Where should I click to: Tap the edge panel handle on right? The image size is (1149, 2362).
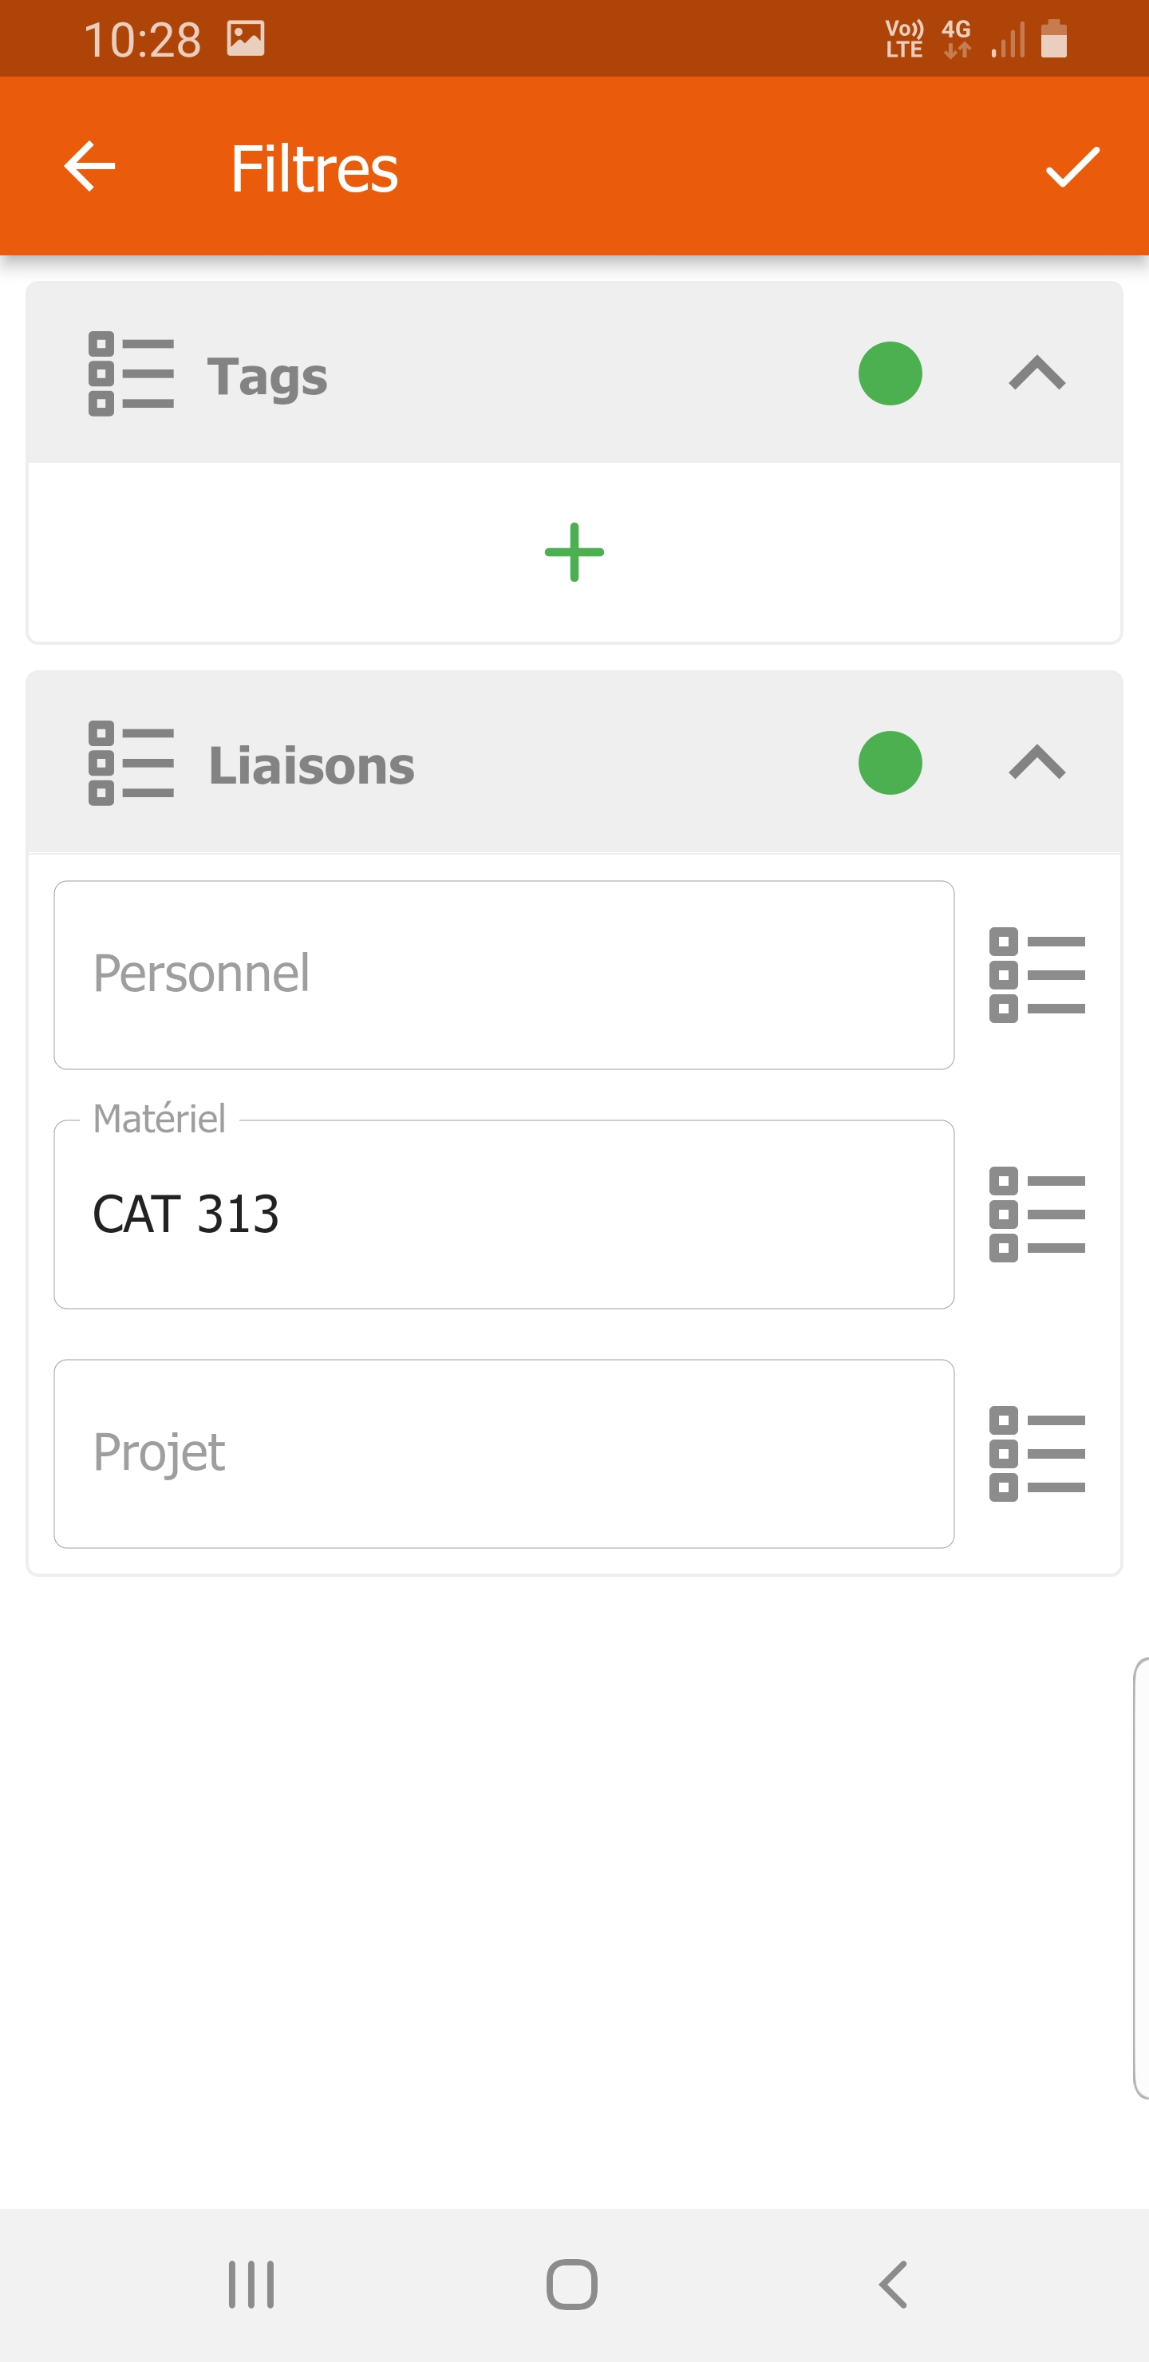(x=1140, y=1878)
